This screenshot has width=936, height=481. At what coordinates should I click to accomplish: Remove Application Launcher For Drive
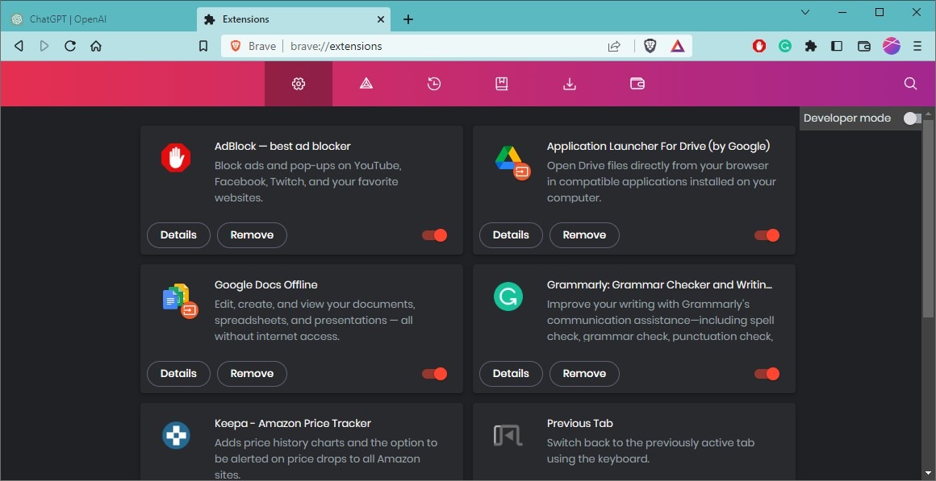[x=584, y=234]
